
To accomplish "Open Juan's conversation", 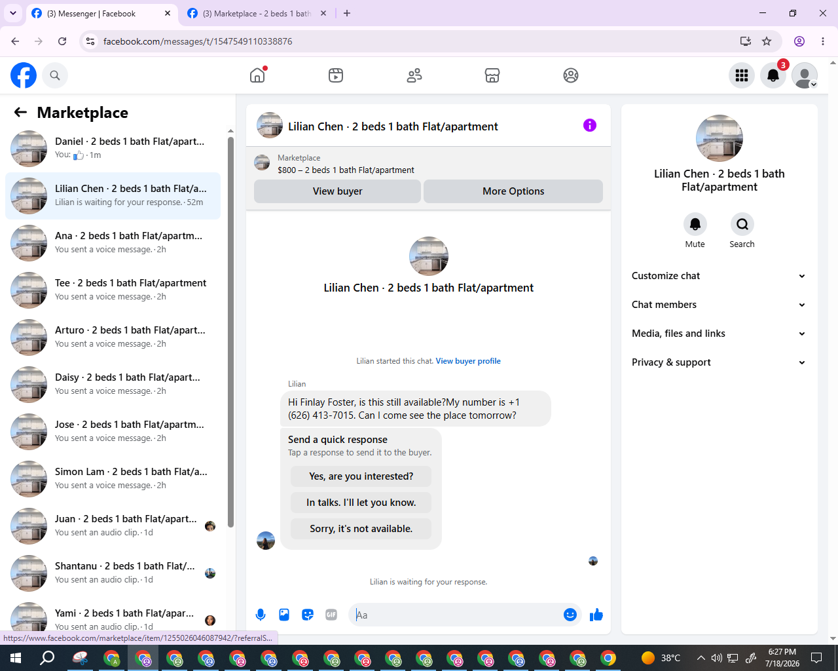I will (x=113, y=526).
